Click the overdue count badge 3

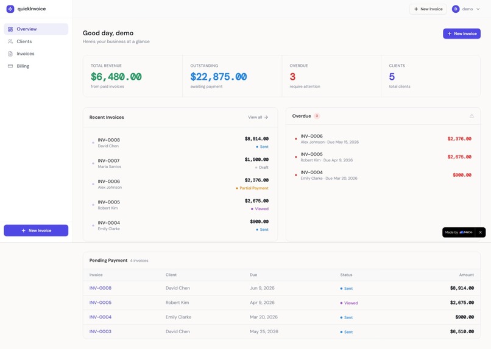coord(317,116)
